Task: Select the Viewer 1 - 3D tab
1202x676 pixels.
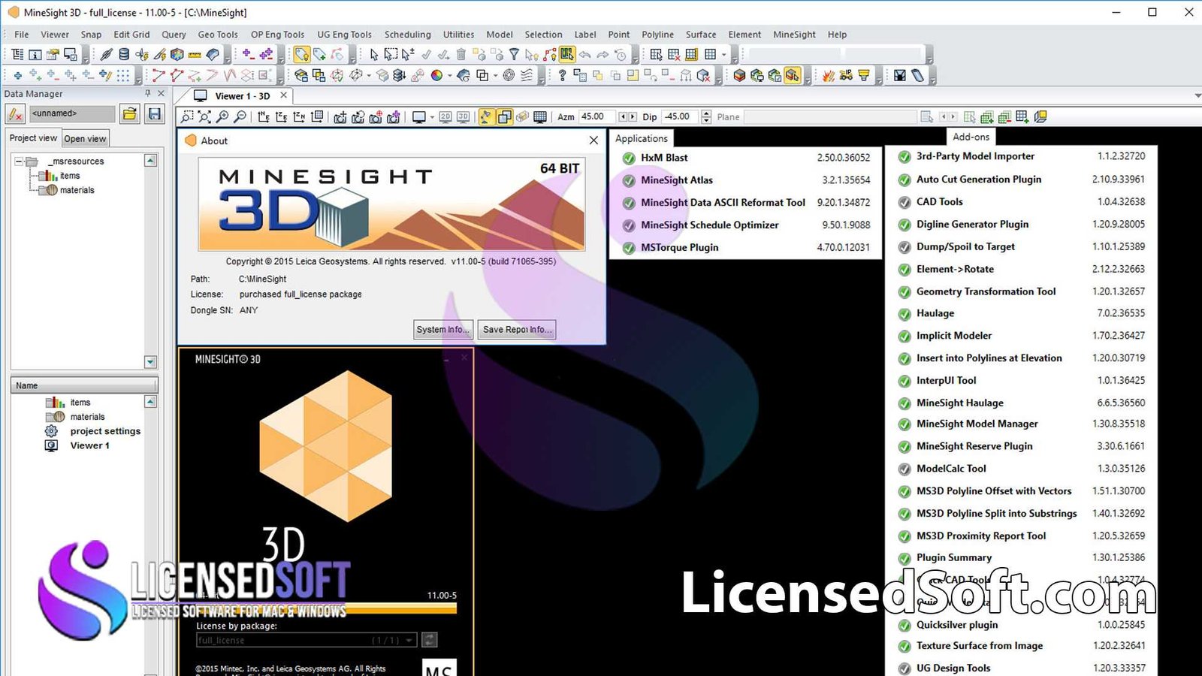Action: (242, 96)
